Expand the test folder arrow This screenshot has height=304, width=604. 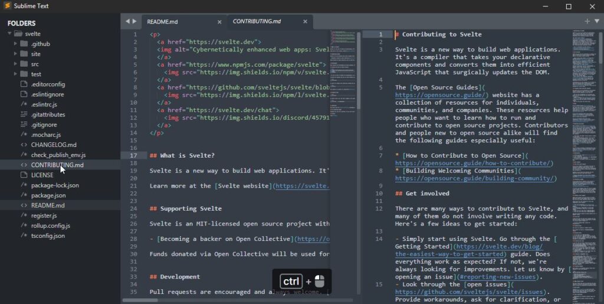point(15,74)
